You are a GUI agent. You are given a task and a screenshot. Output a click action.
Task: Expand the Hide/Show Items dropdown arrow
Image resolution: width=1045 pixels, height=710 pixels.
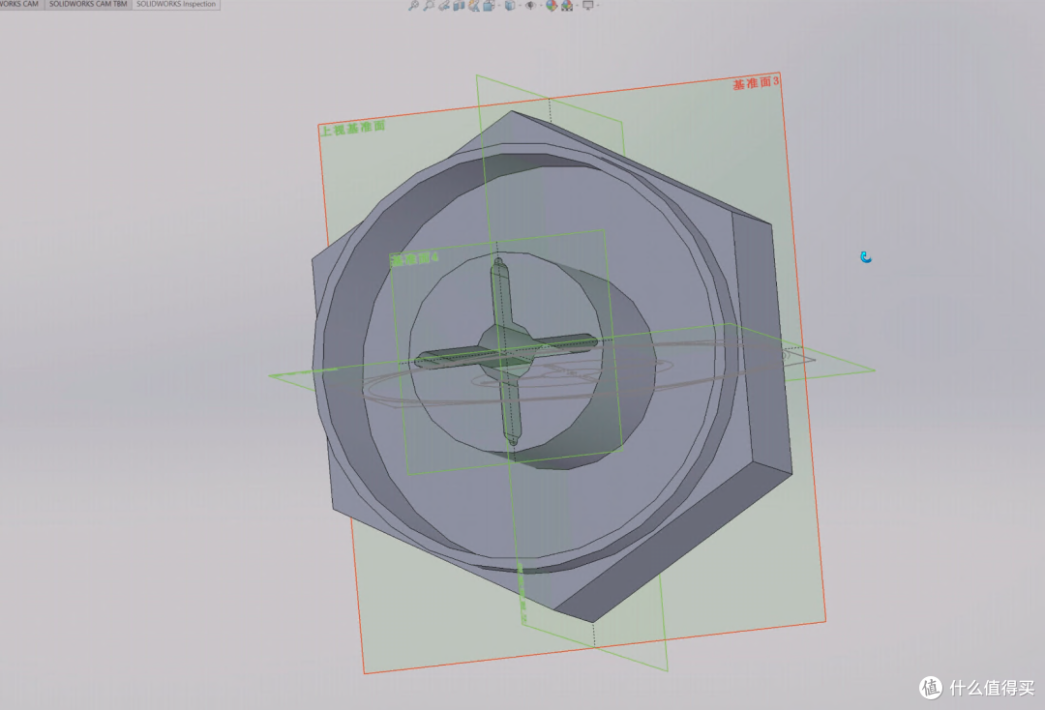click(x=541, y=6)
